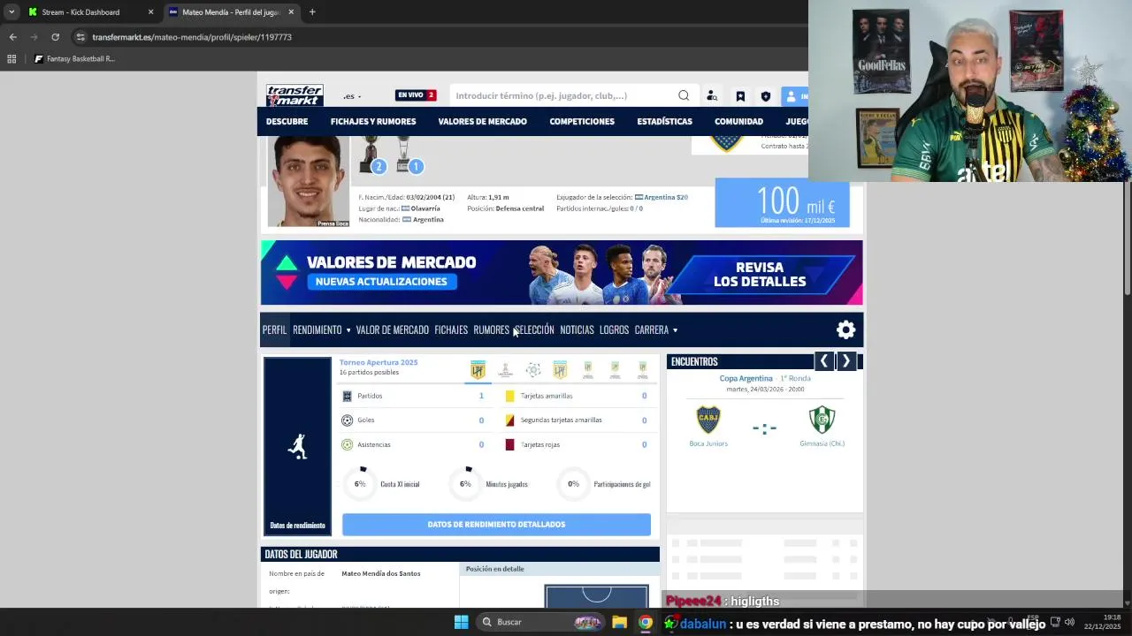The width and height of the screenshot is (1132, 636).
Task: Open the settings gear icon
Action: pos(846,329)
